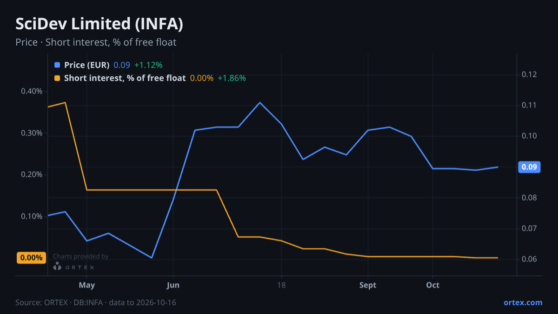This screenshot has height=314, width=558.
Task: Open the ortex.com link
Action: 523,302
